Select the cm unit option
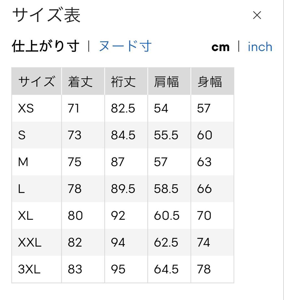Viewport: 284px width, 300px height. [220, 46]
